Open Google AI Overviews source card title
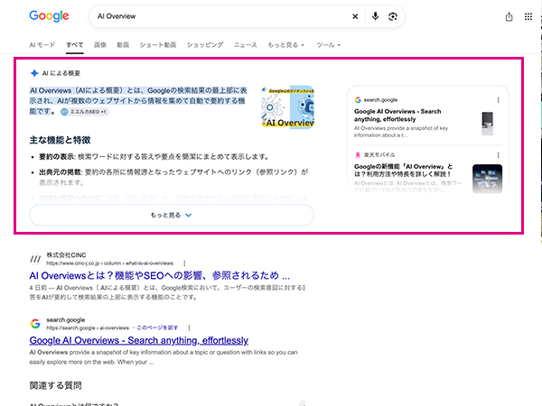The height and width of the screenshot is (406, 542). point(397,115)
